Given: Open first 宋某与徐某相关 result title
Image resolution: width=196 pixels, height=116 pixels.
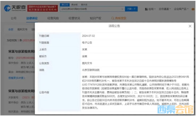Looking at the screenshot, I should point(22,51).
